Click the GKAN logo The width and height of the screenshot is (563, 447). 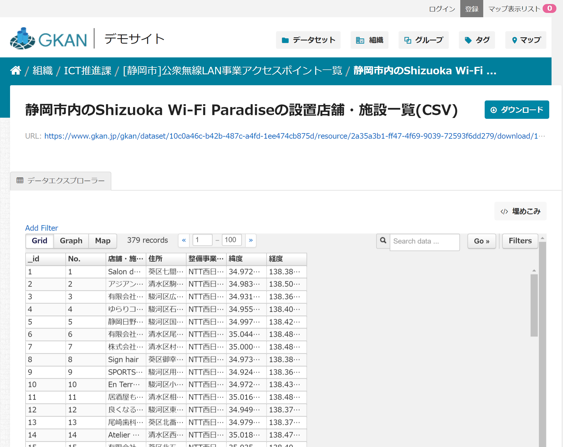click(x=48, y=38)
